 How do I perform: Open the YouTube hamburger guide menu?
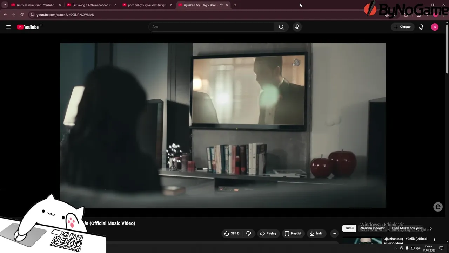(x=8, y=27)
